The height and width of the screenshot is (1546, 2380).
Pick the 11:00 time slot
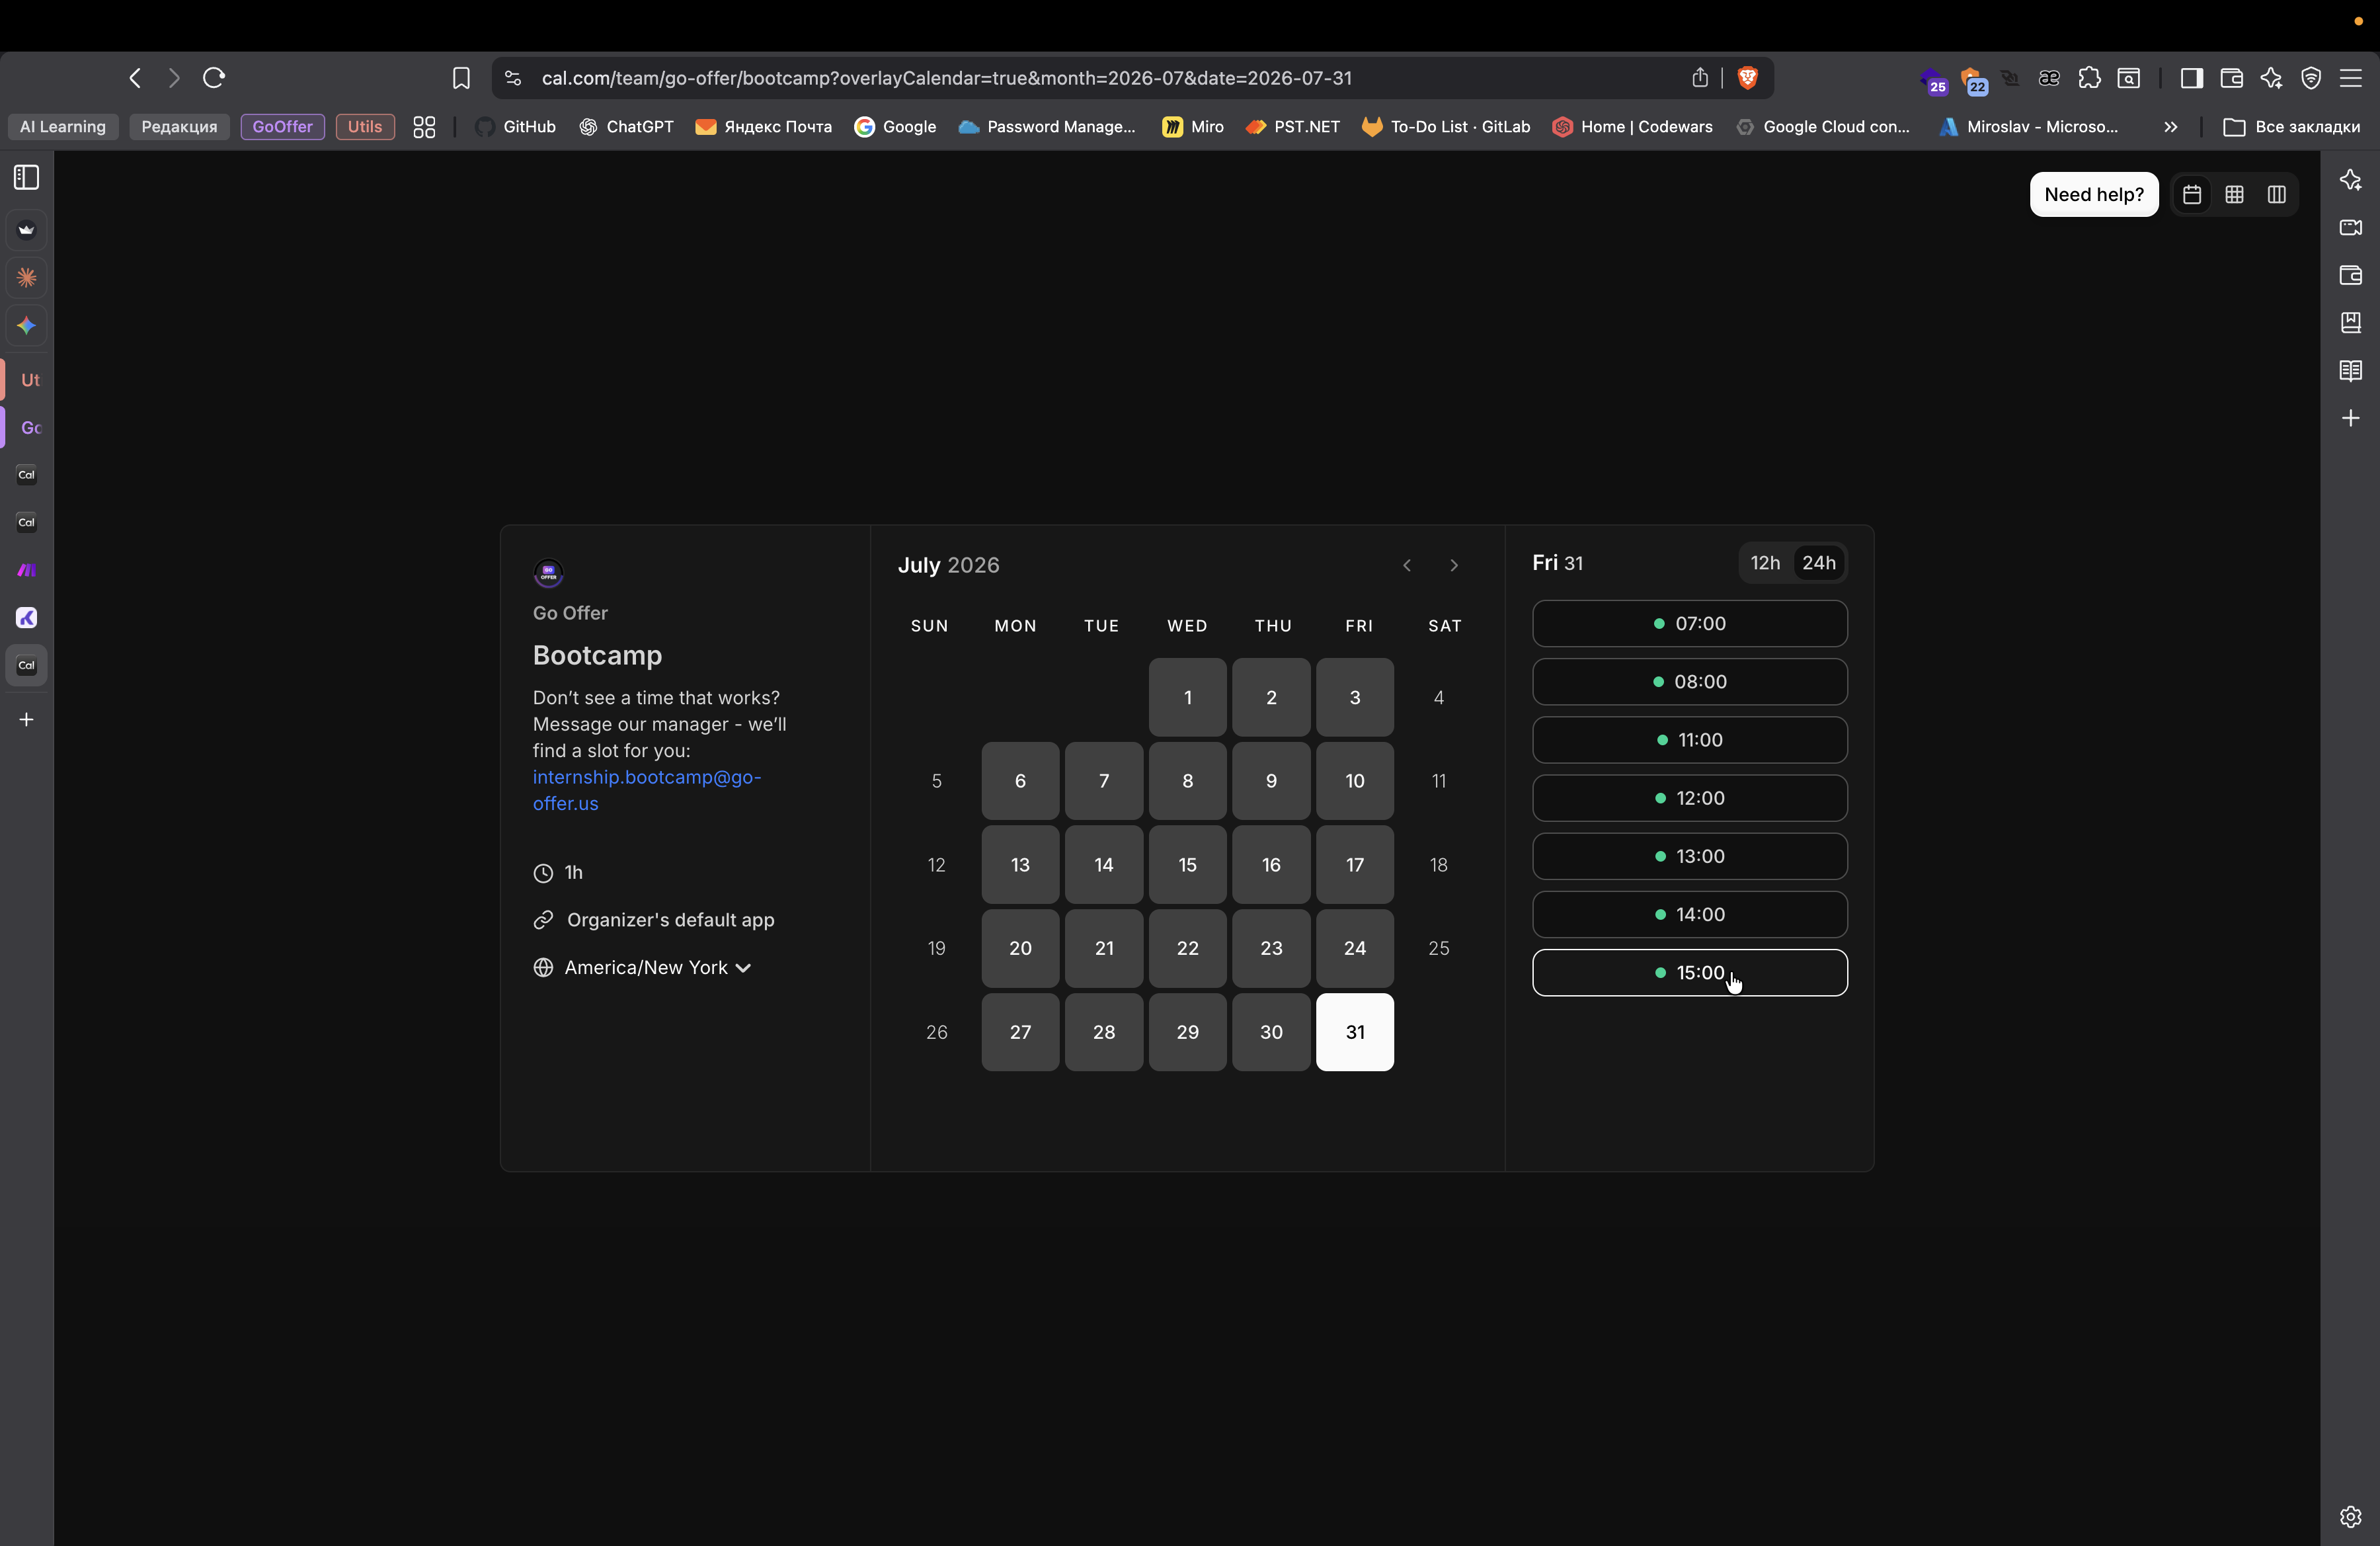1689,740
